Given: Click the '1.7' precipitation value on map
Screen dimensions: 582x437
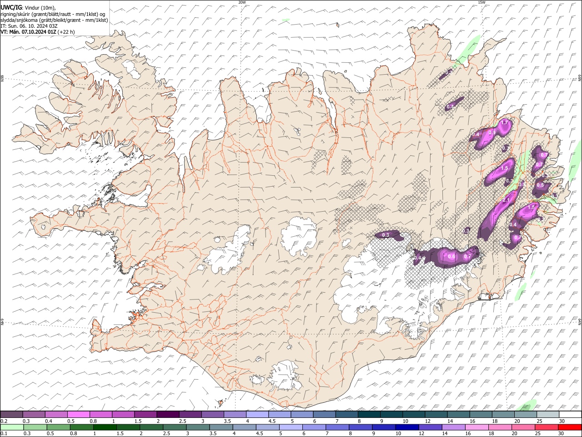Looking at the screenshot, I should pyautogui.click(x=504, y=123).
